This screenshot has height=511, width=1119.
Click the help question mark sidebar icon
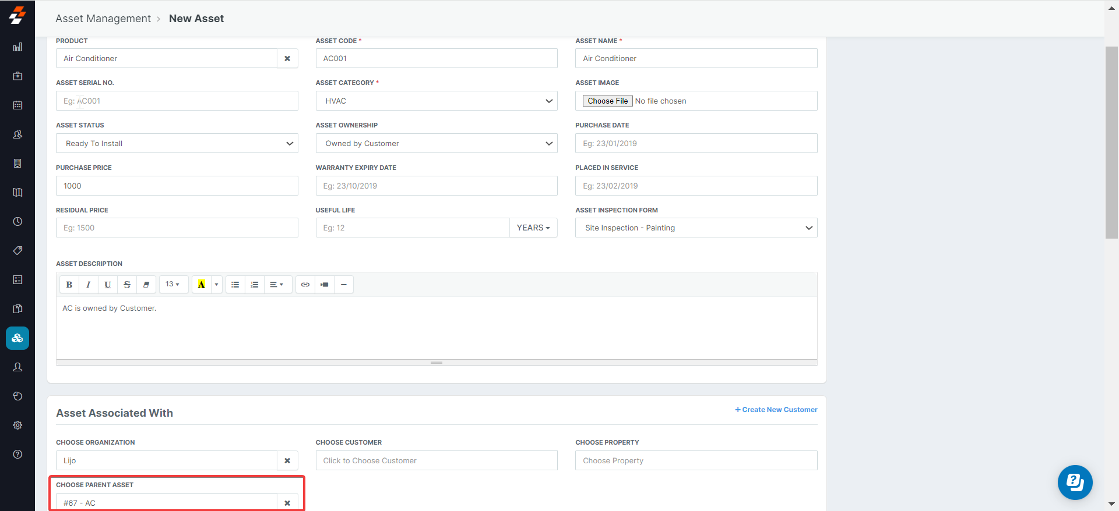click(17, 455)
